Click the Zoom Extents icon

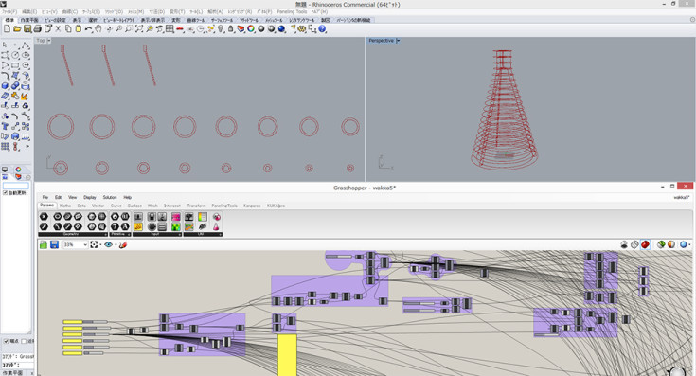click(x=139, y=28)
